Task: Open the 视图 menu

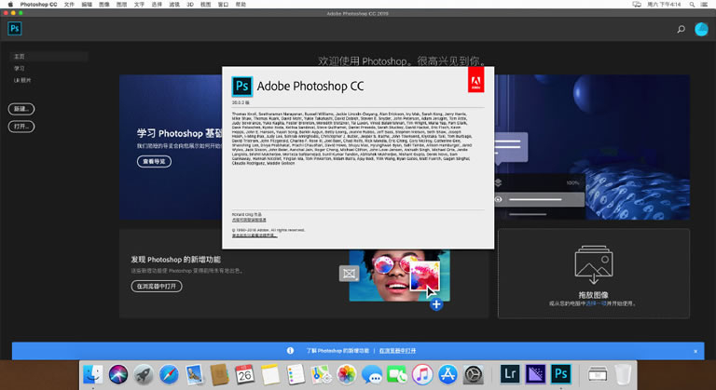Action: (205, 4)
